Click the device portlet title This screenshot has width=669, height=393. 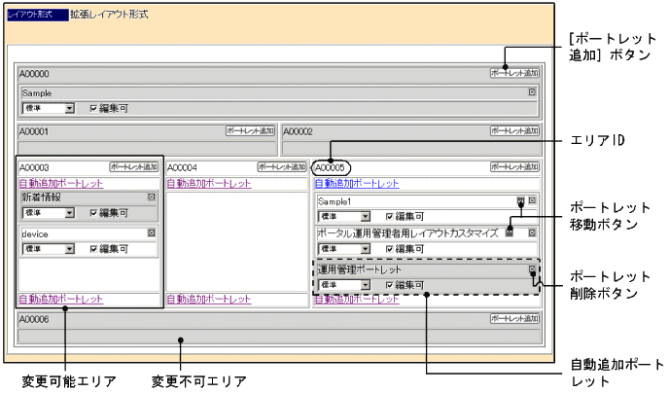click(35, 233)
